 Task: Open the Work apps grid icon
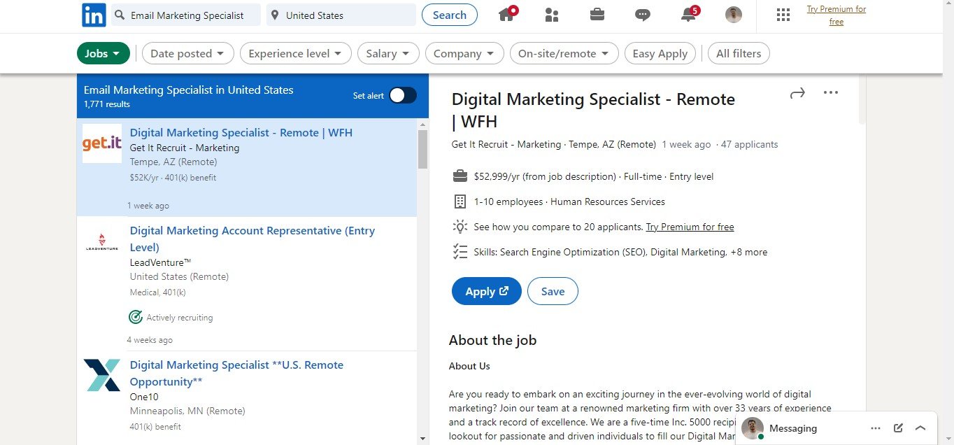pos(783,15)
